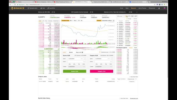Open the order book decimals dropdown
Viewport: 177px width, 100px height.
click(56, 21)
